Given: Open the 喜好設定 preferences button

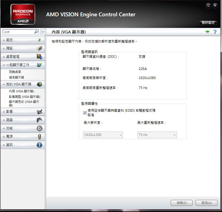Looking at the screenshot, I should [208, 23].
